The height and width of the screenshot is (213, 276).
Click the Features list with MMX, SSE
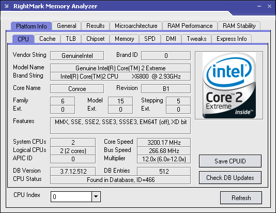pyautogui.click(x=120, y=126)
